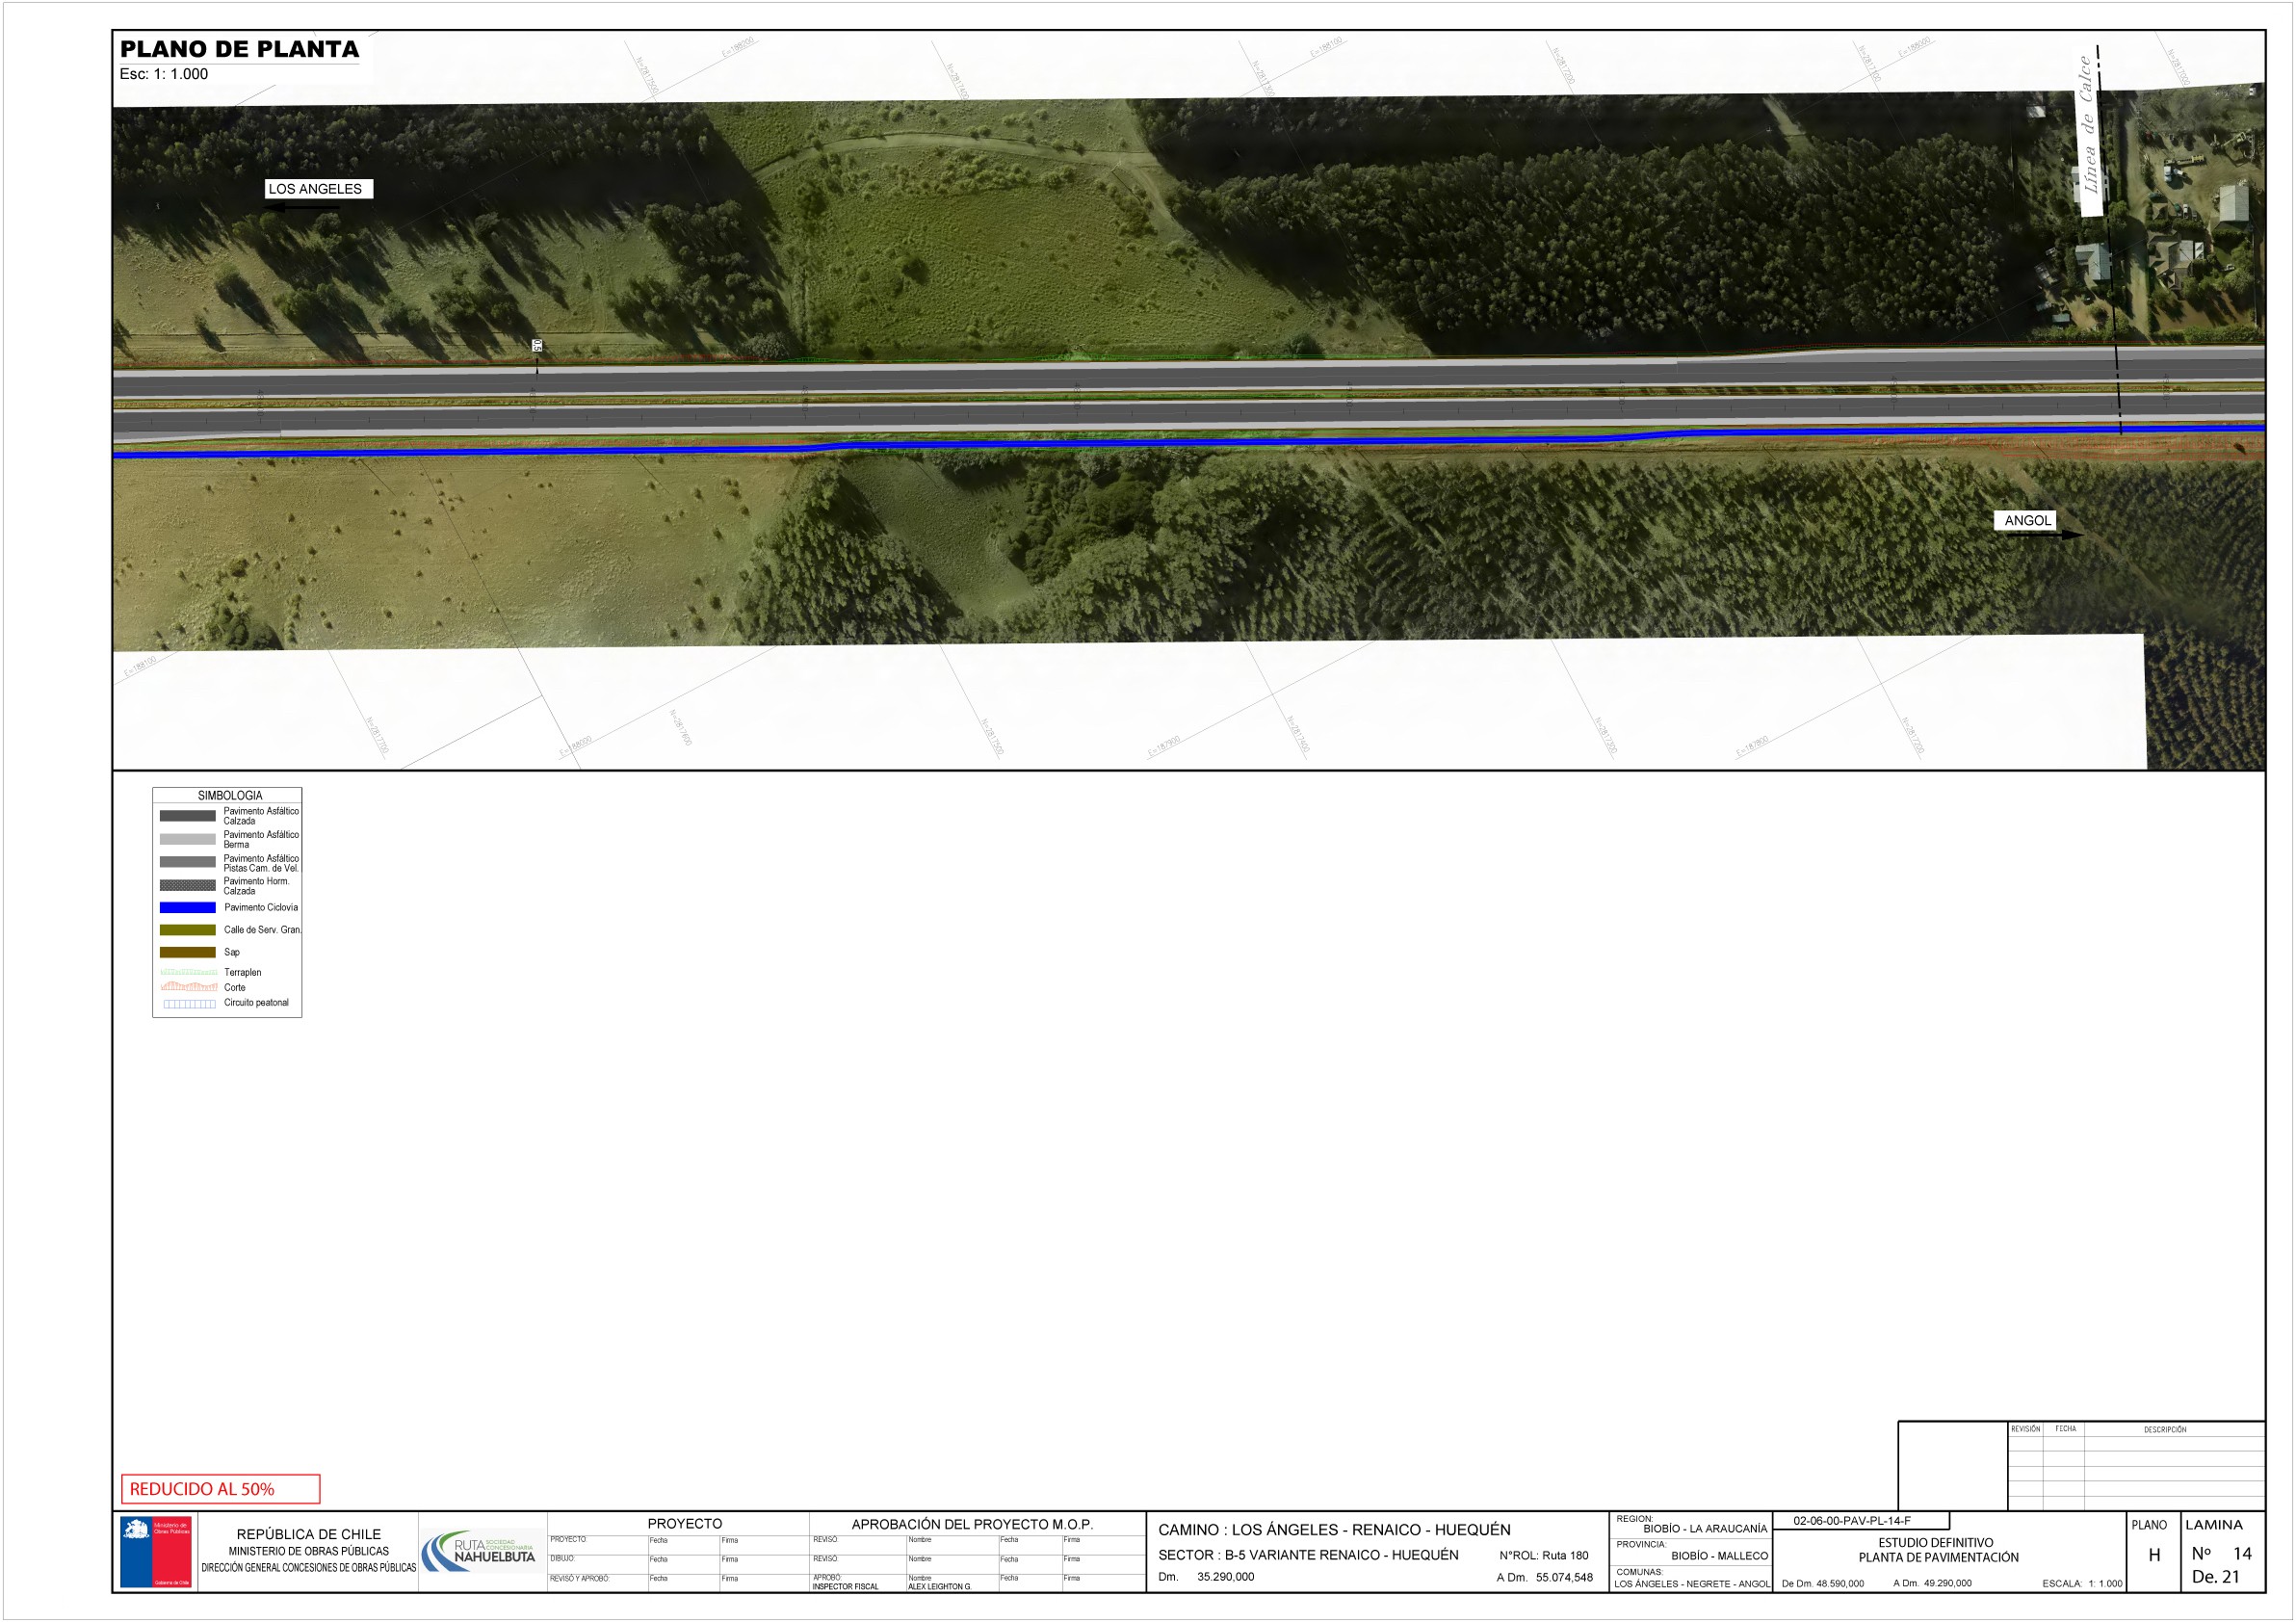The height and width of the screenshot is (1622, 2296).
Task: Click the 'De. 21' sheet count
Action: tap(2216, 1577)
